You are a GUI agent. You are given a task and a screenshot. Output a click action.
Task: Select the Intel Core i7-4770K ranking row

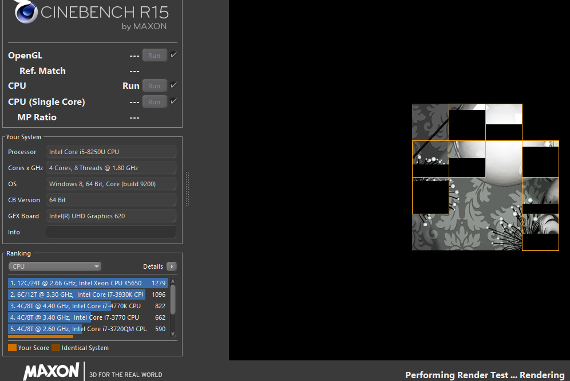[88, 306]
